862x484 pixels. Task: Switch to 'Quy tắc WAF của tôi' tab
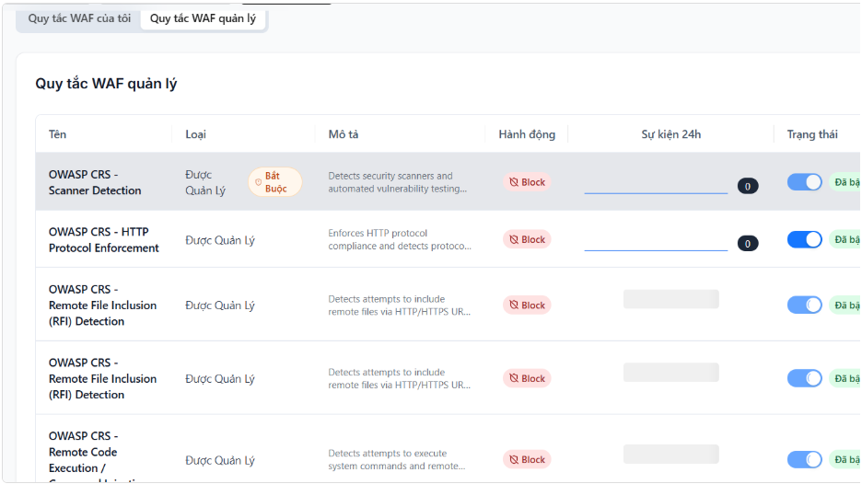79,18
